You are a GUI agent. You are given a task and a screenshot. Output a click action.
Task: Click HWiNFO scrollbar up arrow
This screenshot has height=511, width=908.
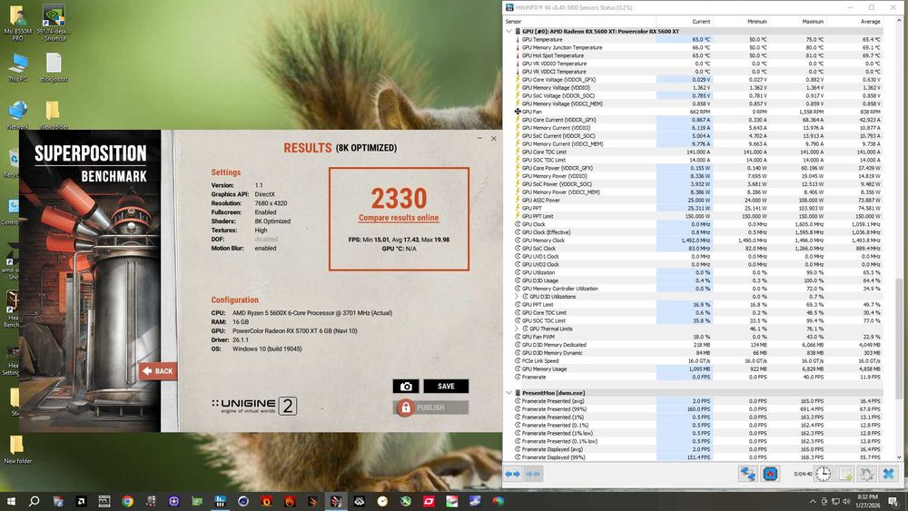point(899,21)
